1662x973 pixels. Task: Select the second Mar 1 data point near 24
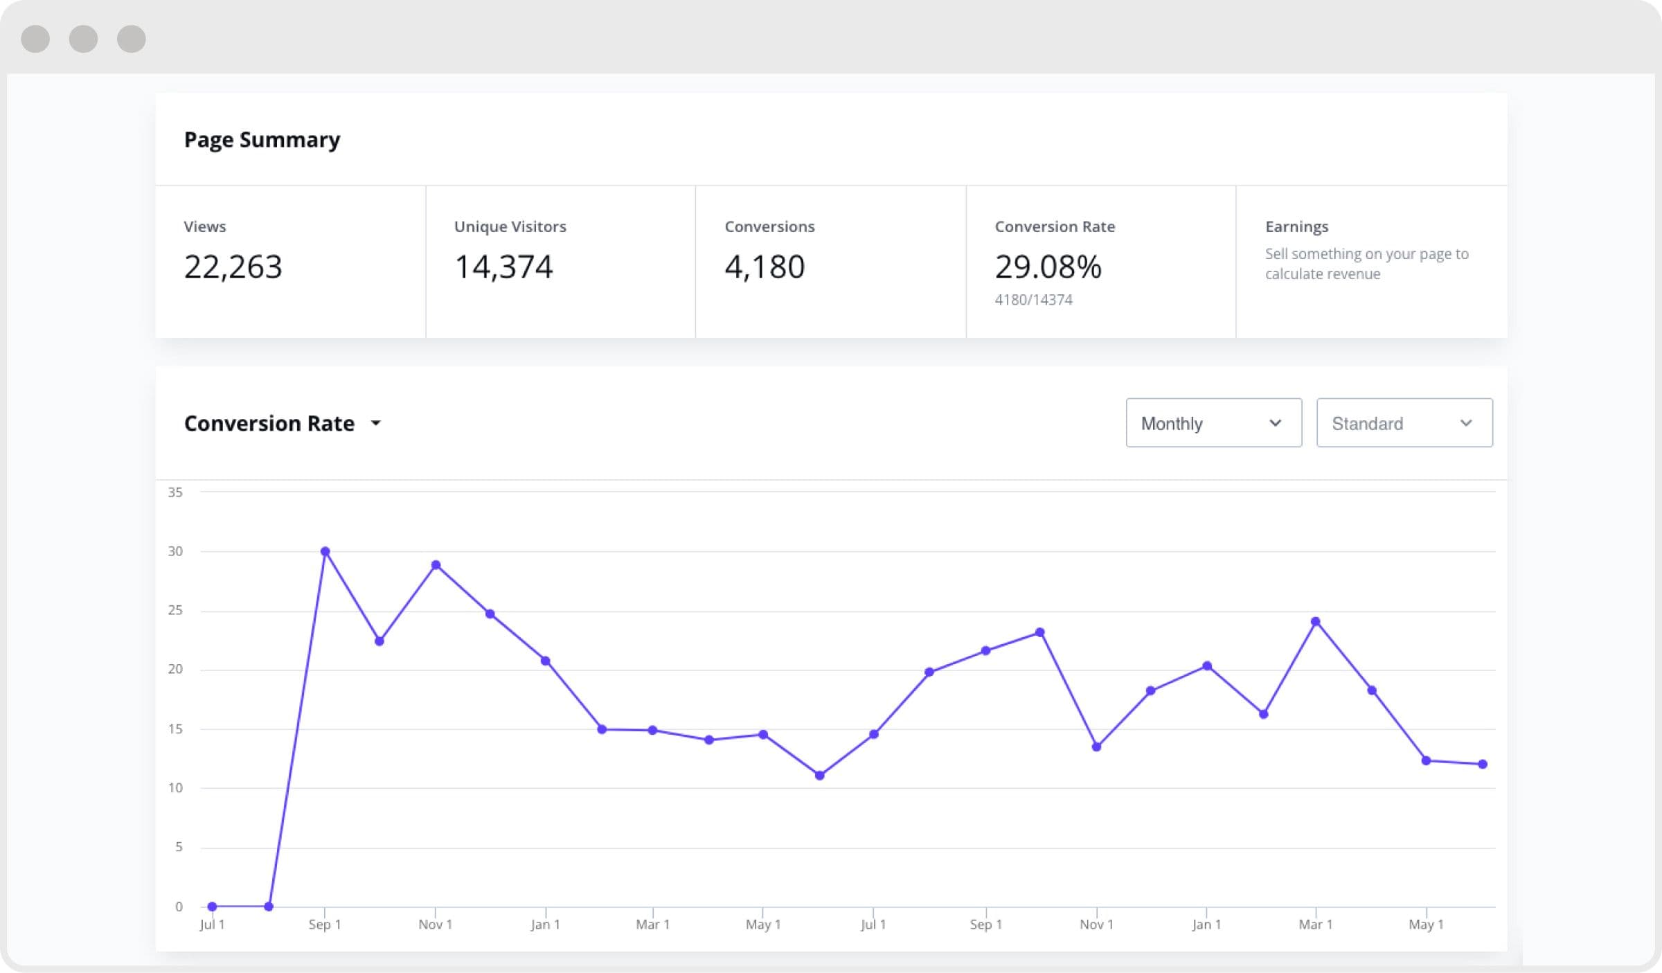(1316, 621)
